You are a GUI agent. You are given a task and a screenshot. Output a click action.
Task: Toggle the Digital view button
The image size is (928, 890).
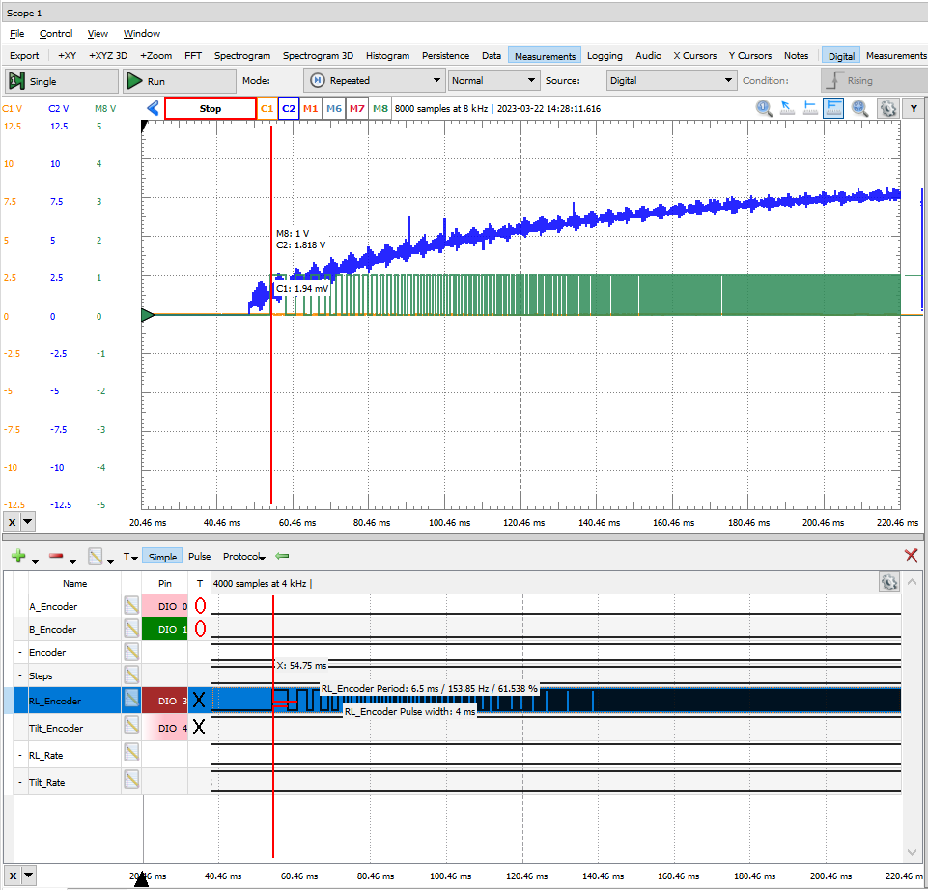(840, 56)
